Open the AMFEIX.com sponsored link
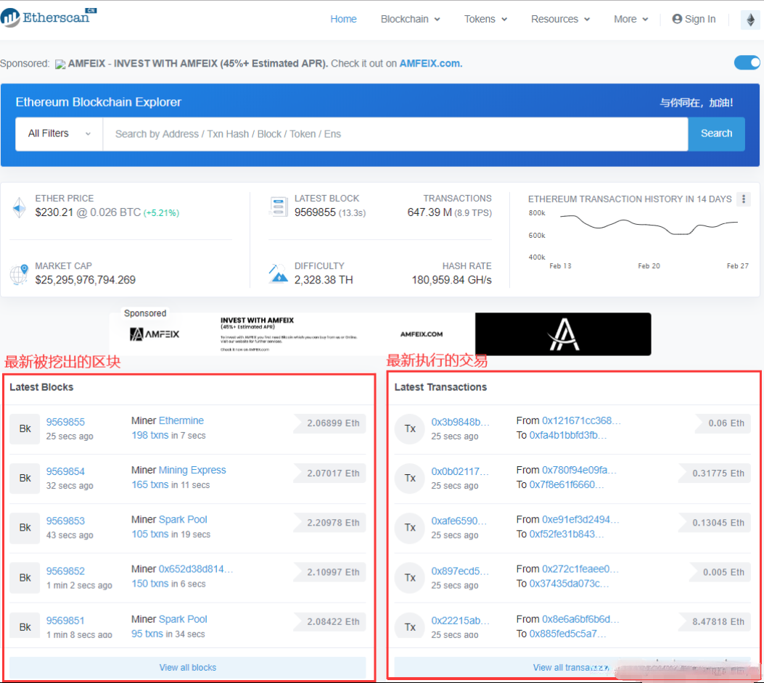This screenshot has width=764, height=683. (430, 64)
